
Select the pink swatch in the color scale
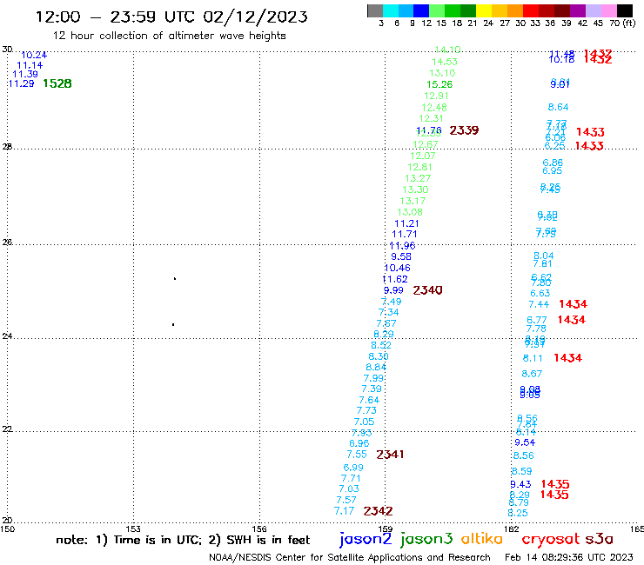609,10
